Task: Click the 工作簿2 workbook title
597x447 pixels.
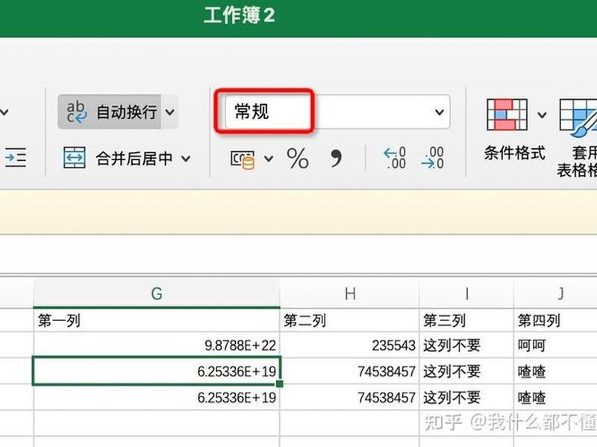Action: (x=239, y=16)
